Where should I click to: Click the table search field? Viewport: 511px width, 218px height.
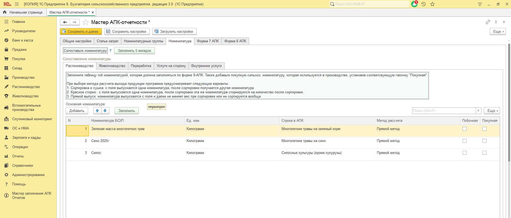click(x=444, y=111)
